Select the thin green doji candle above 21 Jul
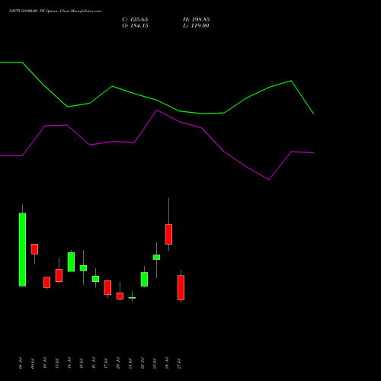The height and width of the screenshot is (381, 381). point(132,298)
